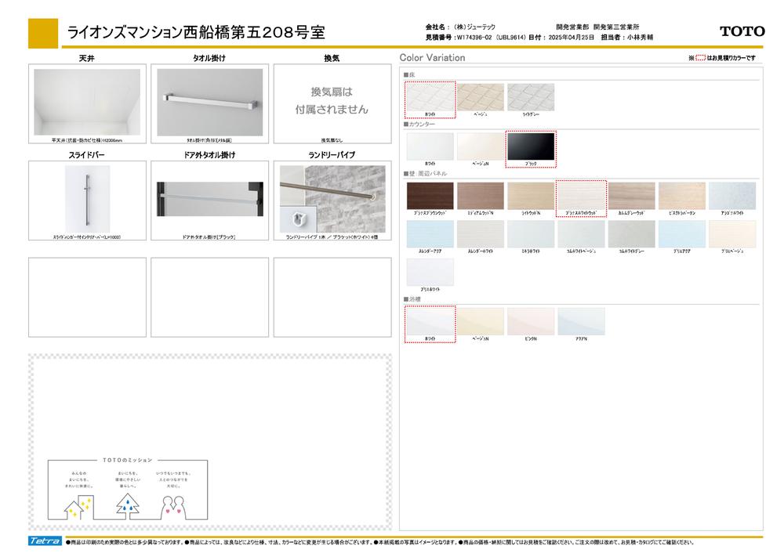This screenshot has height=553, width=784.
Task: Select the 天井 ceiling photo
Action: pyautogui.click(x=87, y=102)
